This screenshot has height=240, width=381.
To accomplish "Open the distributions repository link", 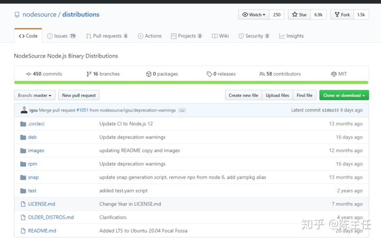I will click(x=80, y=15).
